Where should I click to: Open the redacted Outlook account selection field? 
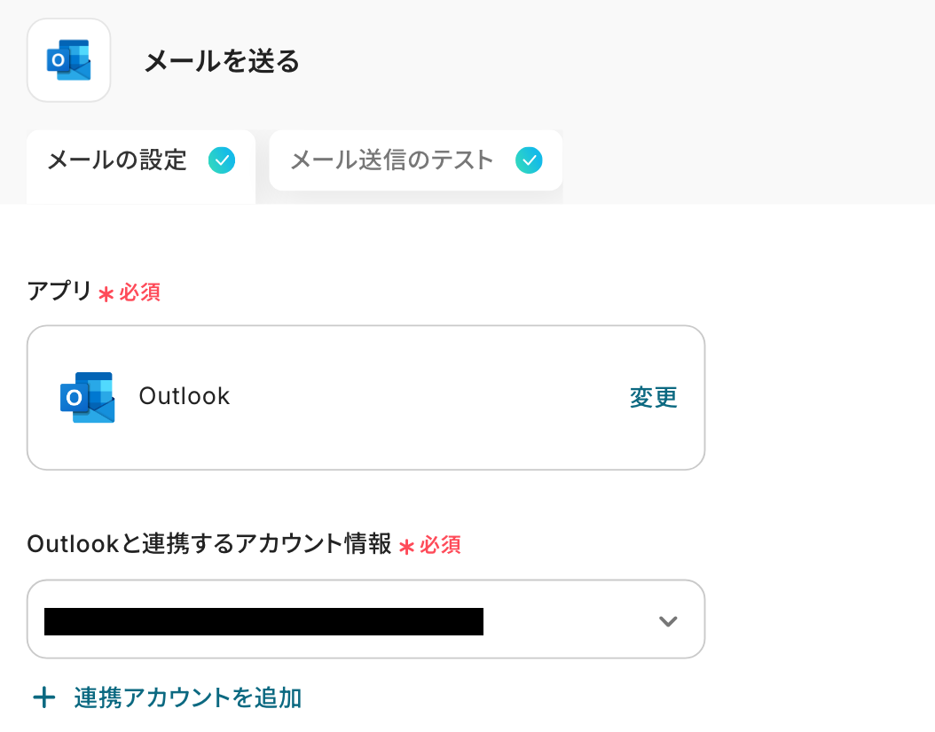coord(263,621)
